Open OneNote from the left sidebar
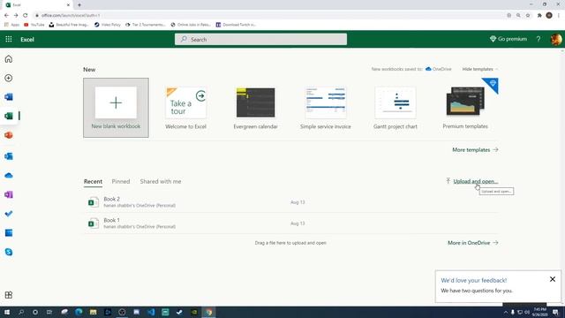This screenshot has height=318, width=565. (9, 194)
